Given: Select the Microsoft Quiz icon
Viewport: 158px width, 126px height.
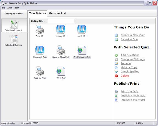Looking at the screenshot, I should (40, 50).
